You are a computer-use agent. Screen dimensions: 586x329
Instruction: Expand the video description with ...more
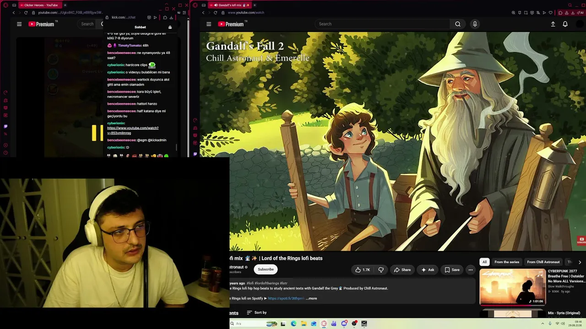(x=311, y=298)
